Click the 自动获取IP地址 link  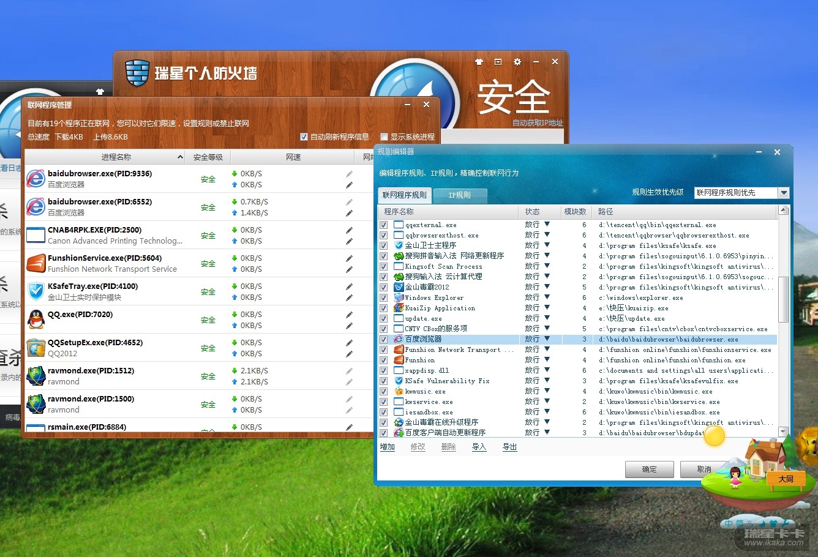point(538,123)
